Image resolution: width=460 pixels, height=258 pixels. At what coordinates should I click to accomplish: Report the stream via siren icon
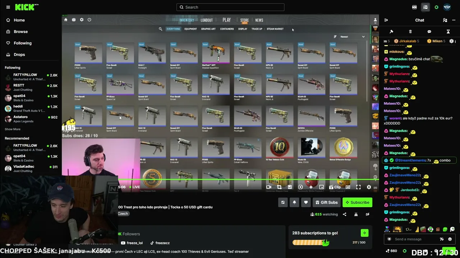(x=356, y=214)
